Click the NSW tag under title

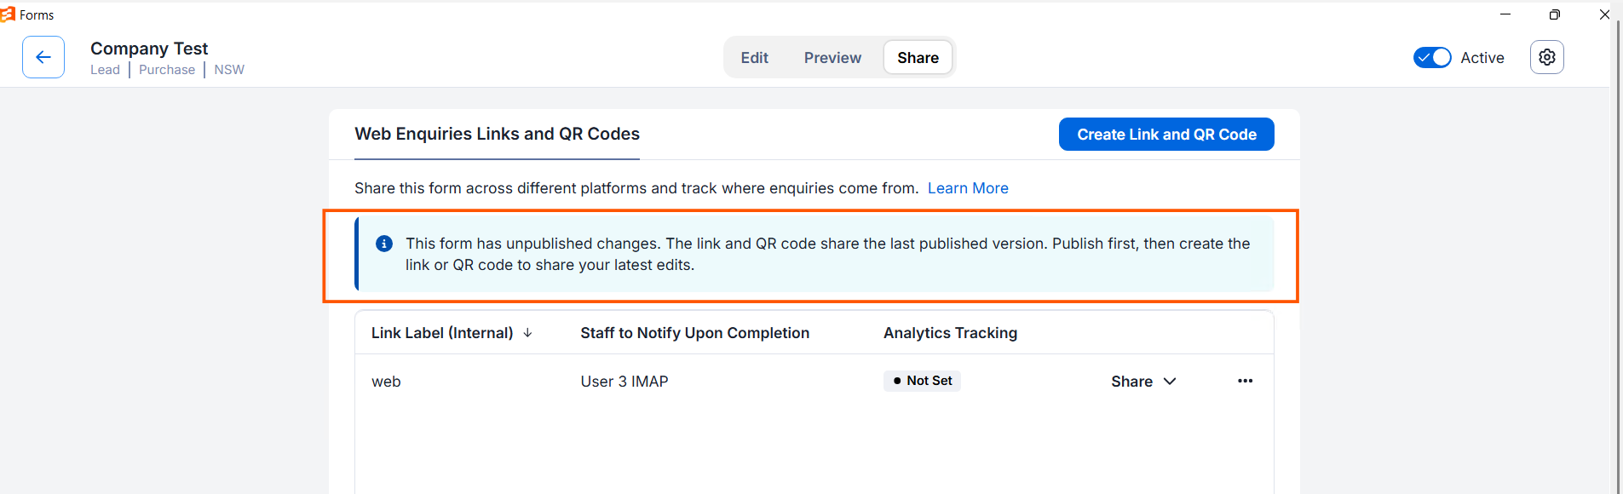coord(229,70)
